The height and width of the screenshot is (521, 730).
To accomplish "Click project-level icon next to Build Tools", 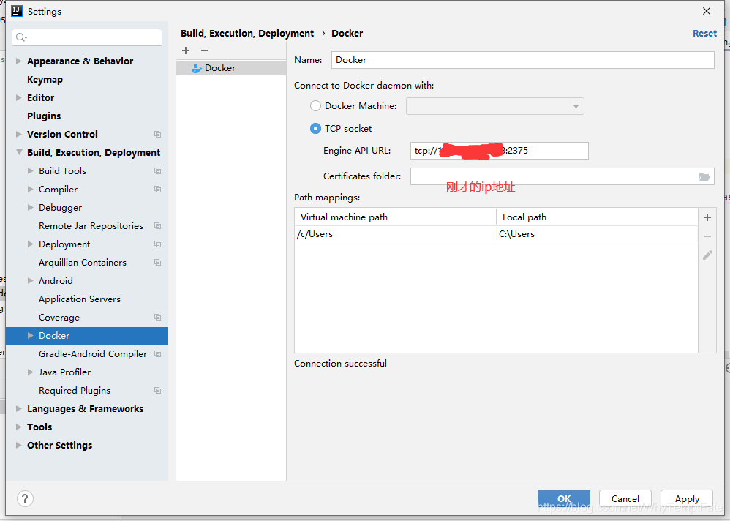I will pyautogui.click(x=158, y=171).
